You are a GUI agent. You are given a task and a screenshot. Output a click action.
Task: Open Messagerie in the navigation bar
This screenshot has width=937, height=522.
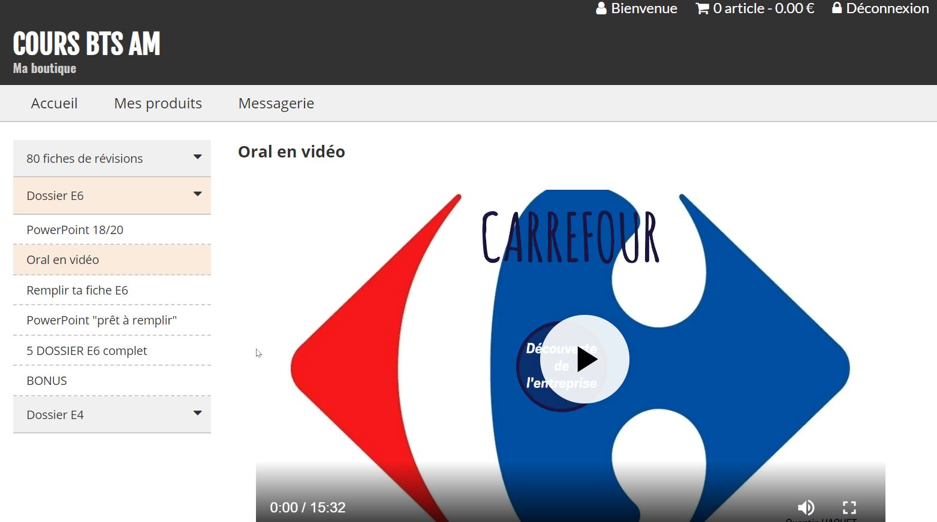pos(276,104)
